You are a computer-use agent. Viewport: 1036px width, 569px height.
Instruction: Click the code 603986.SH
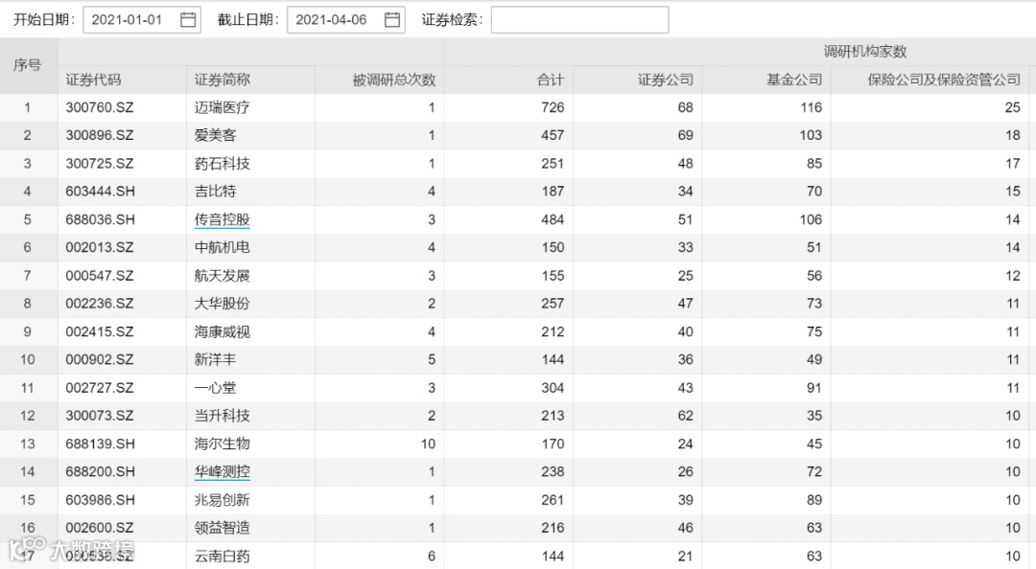pyautogui.click(x=100, y=500)
